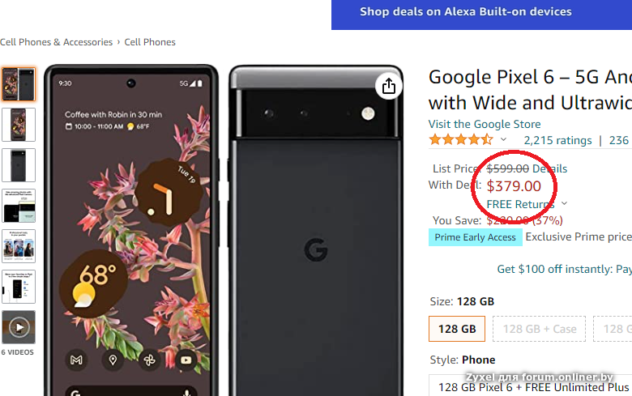
Task: Open the 2,215 ratings link
Action: point(557,140)
